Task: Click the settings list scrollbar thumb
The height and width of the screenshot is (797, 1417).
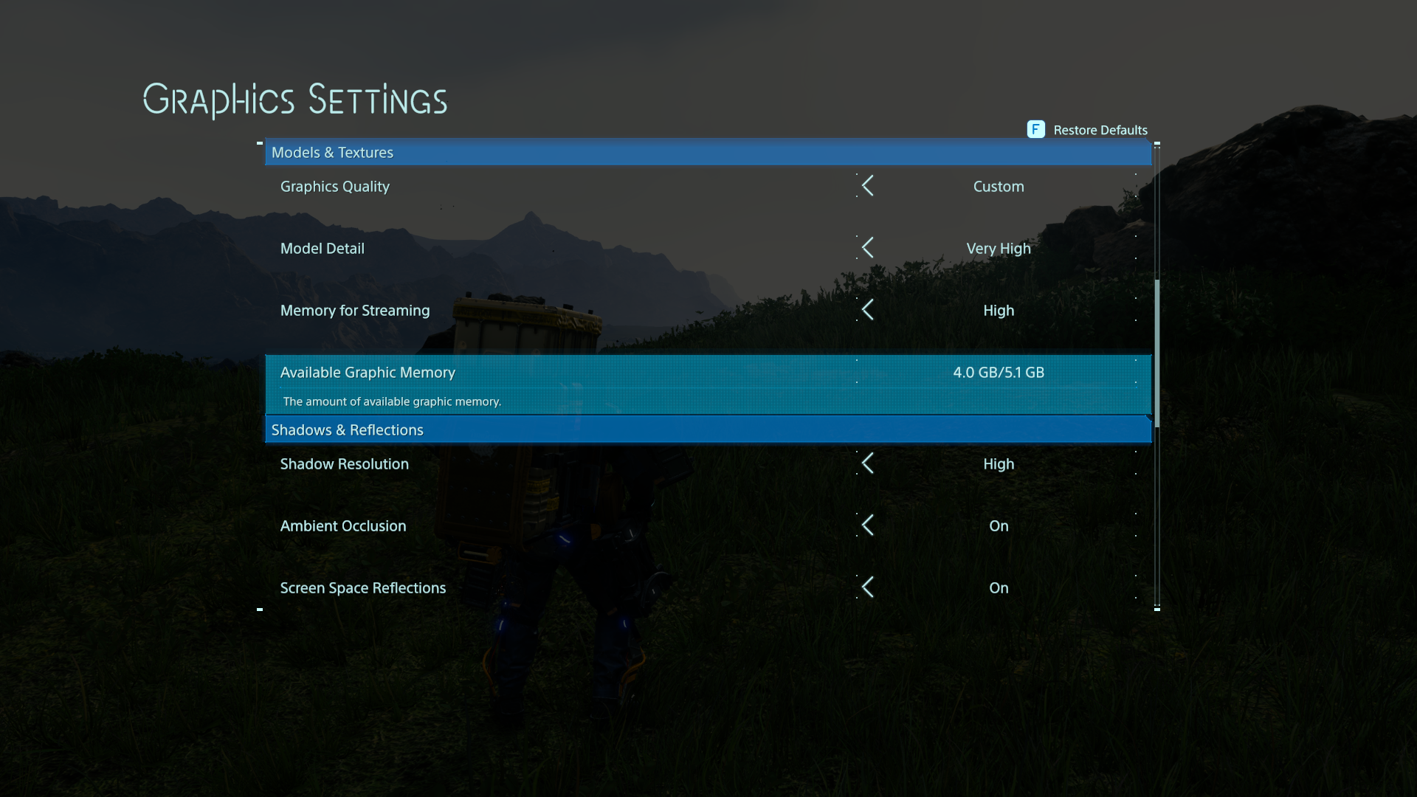Action: coord(1156,353)
